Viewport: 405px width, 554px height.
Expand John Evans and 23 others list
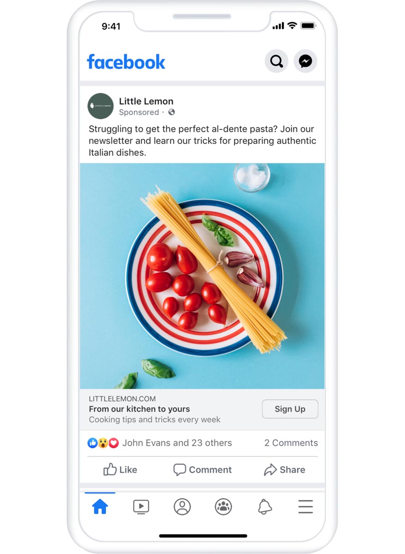click(177, 443)
